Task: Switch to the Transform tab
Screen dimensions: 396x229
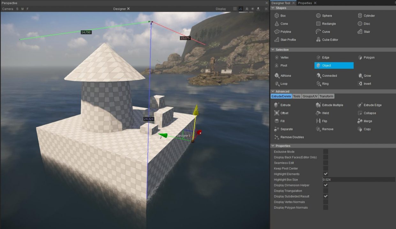Action: (326, 96)
